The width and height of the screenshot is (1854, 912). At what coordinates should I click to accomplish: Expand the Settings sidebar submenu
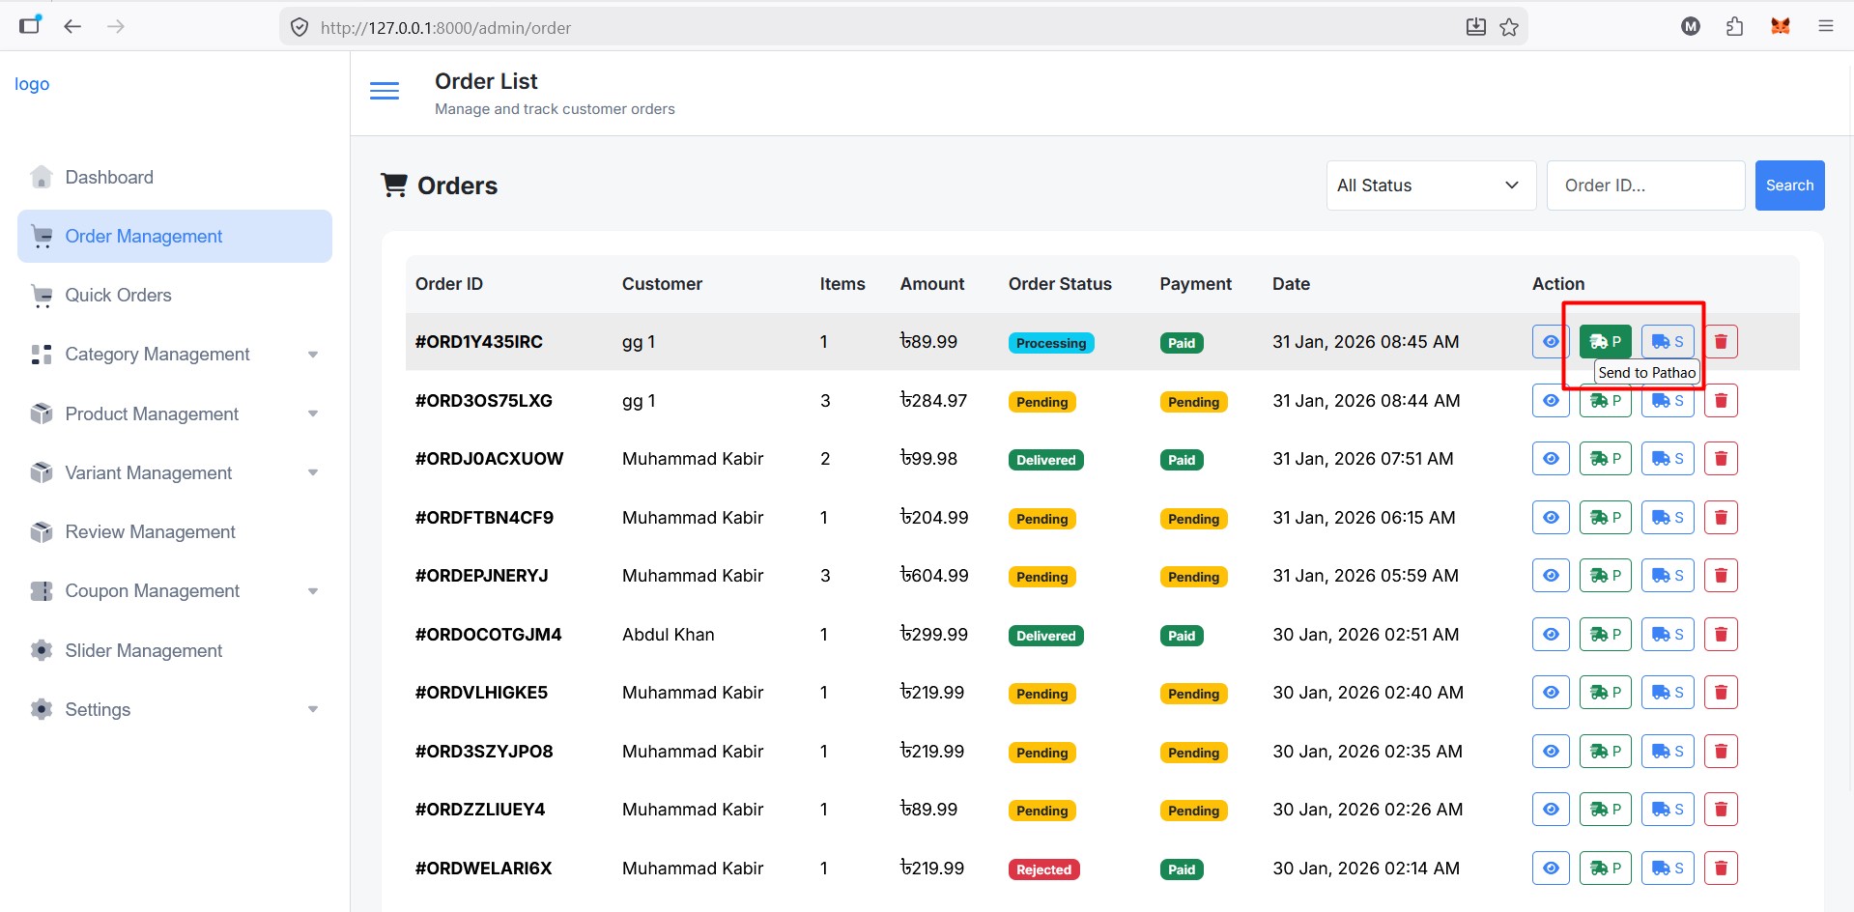click(x=174, y=709)
